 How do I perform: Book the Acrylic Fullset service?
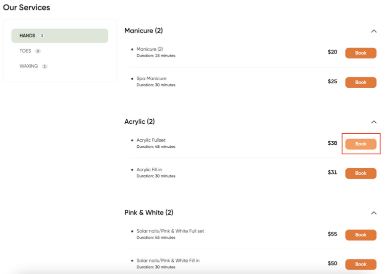(x=361, y=144)
